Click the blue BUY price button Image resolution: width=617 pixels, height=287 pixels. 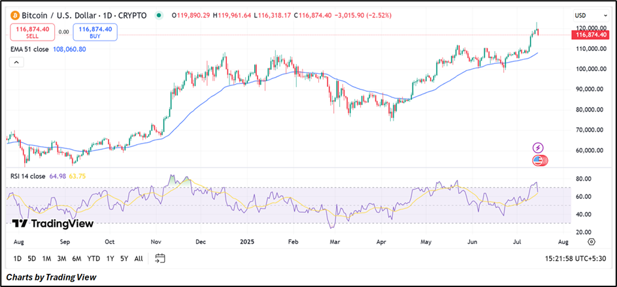point(95,33)
